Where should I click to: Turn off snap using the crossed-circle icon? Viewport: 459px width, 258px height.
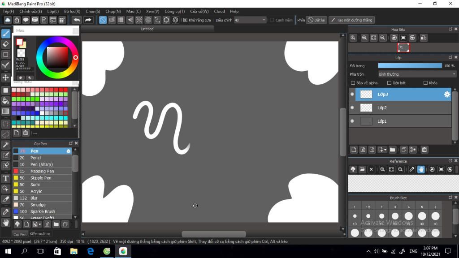[x=103, y=20]
